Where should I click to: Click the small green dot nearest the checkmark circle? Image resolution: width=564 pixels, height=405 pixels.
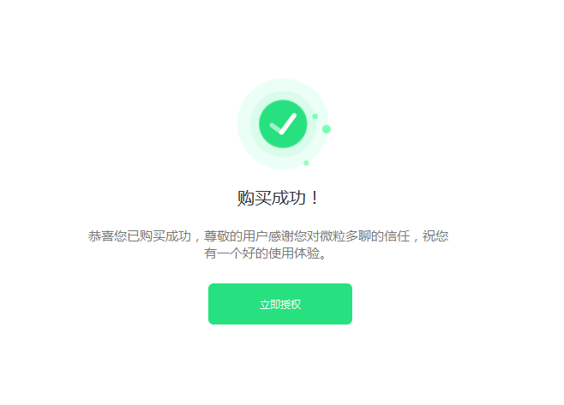click(315, 116)
